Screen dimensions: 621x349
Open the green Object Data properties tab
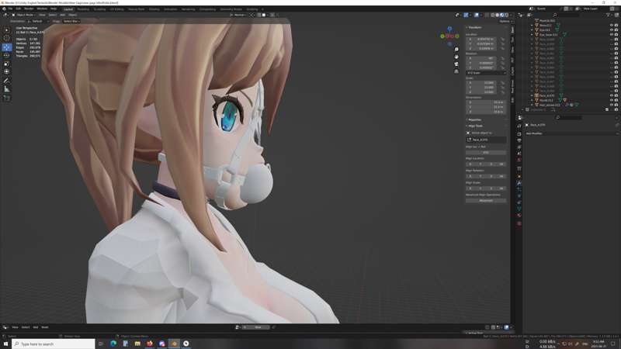519,209
